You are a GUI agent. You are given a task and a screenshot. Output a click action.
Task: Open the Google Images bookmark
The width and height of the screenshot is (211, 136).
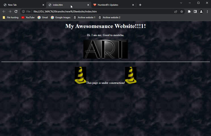coord(60,18)
